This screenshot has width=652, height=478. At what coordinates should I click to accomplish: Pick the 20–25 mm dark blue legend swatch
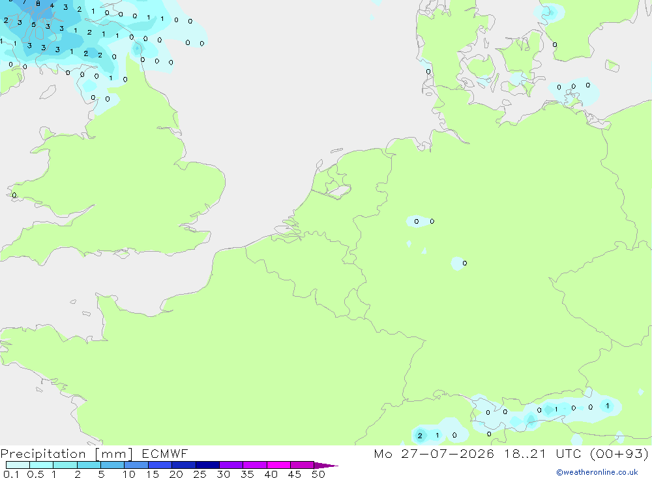(x=184, y=465)
